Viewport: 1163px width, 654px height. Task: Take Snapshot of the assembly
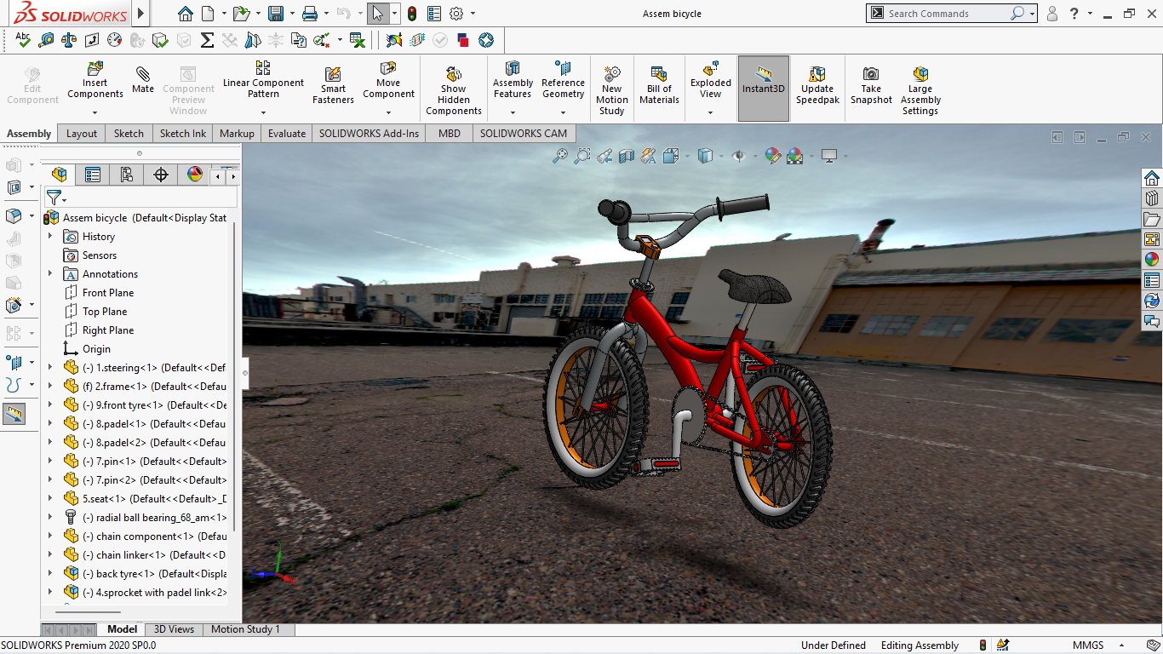(871, 85)
